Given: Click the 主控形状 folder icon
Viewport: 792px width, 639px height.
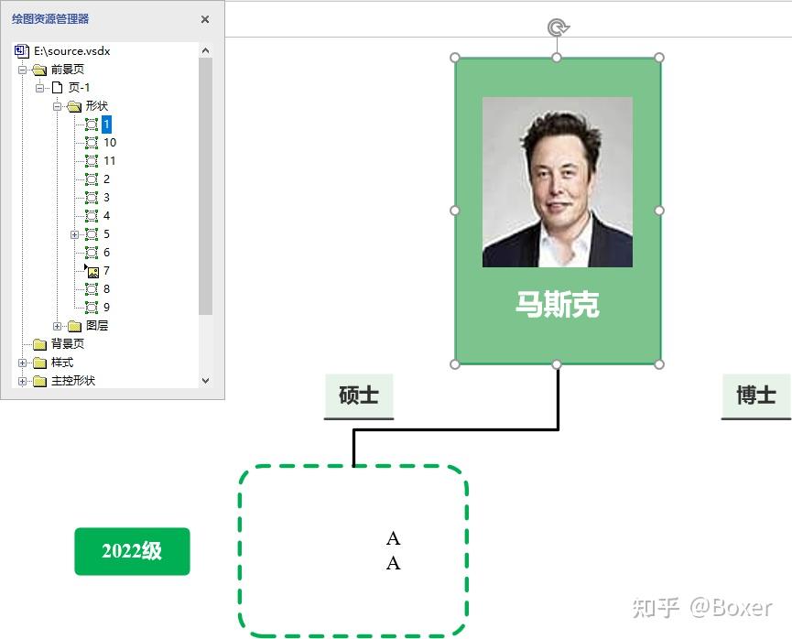Looking at the screenshot, I should coord(42,380).
